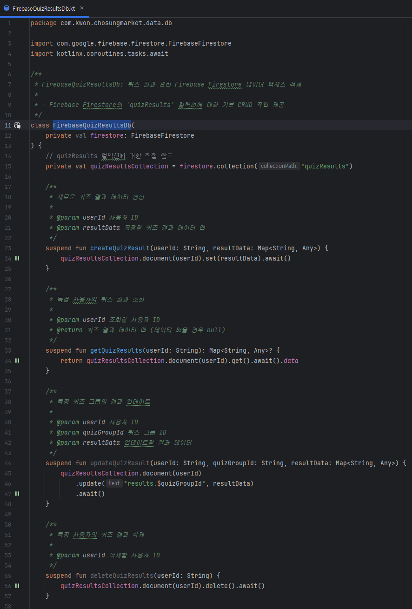Screen dimensions: 412x609
Task: Click the field: inlay hint on line 46
Action: pos(114,483)
